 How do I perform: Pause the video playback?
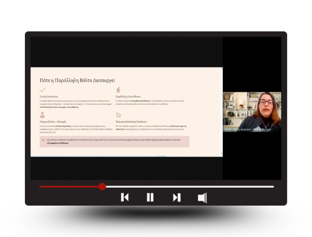tap(150, 197)
